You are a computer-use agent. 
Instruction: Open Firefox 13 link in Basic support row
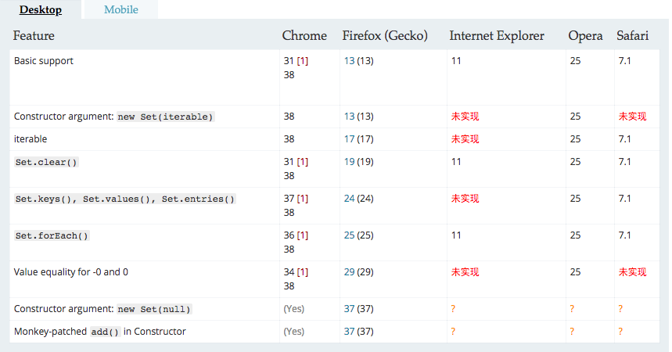(x=349, y=61)
